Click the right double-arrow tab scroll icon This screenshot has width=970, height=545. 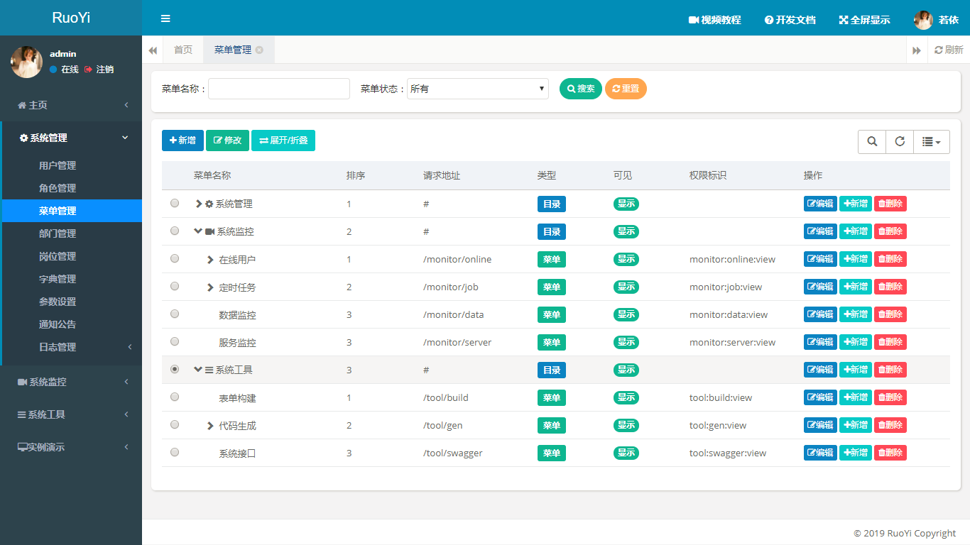click(917, 50)
